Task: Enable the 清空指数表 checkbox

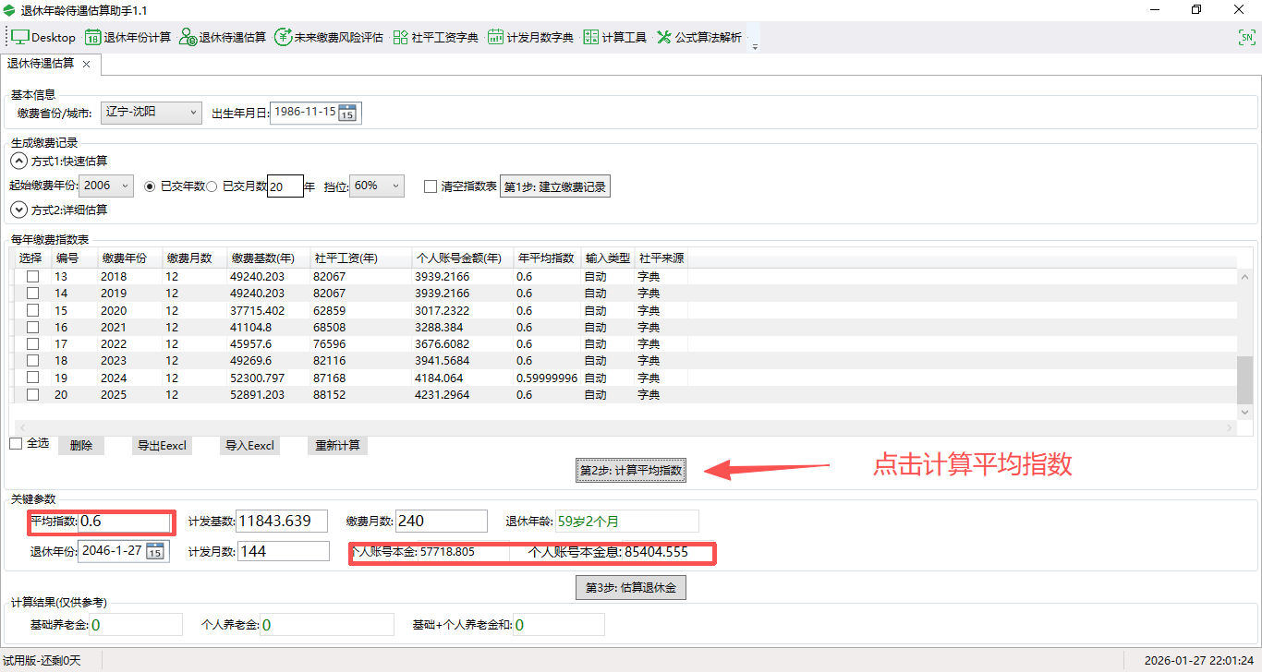Action: pos(431,186)
